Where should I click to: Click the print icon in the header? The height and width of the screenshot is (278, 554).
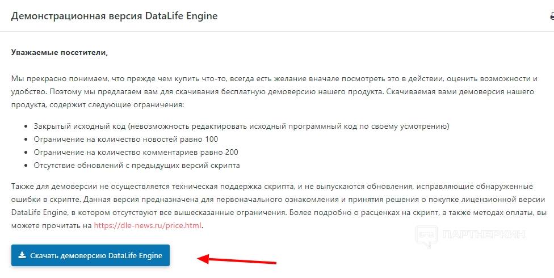[x=551, y=16]
